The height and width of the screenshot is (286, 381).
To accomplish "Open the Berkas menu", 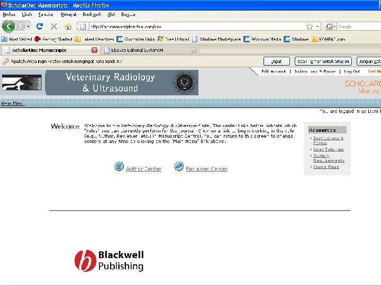I will tap(9, 14).
